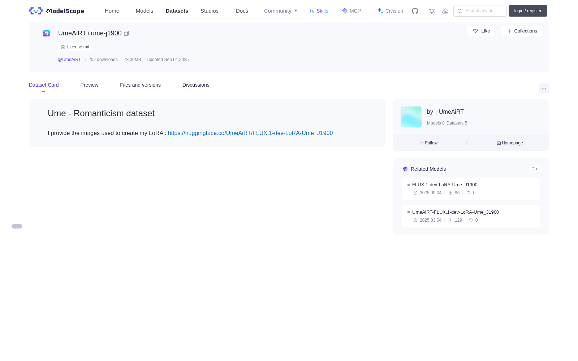Open the FLUX.1-dev-LoRA-Ume_J1900 related model
Screen dimensions: 578x361
tap(471, 189)
